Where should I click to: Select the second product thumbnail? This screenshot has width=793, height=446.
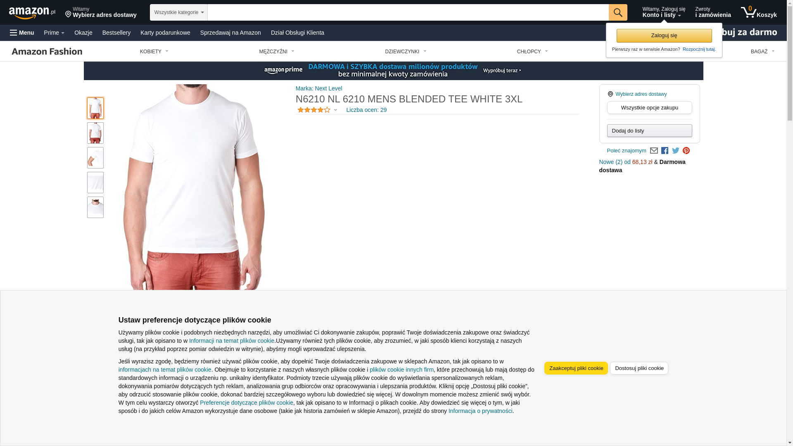[x=95, y=133]
